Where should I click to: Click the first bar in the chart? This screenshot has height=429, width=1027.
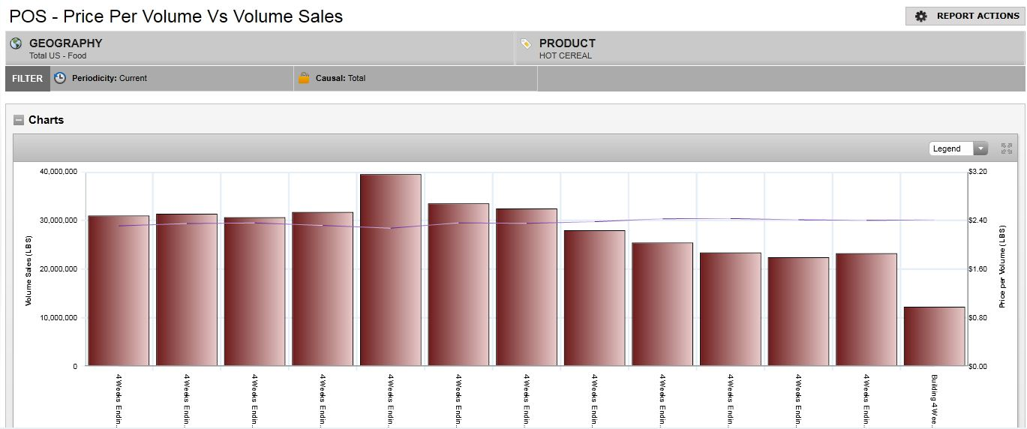[x=119, y=291]
